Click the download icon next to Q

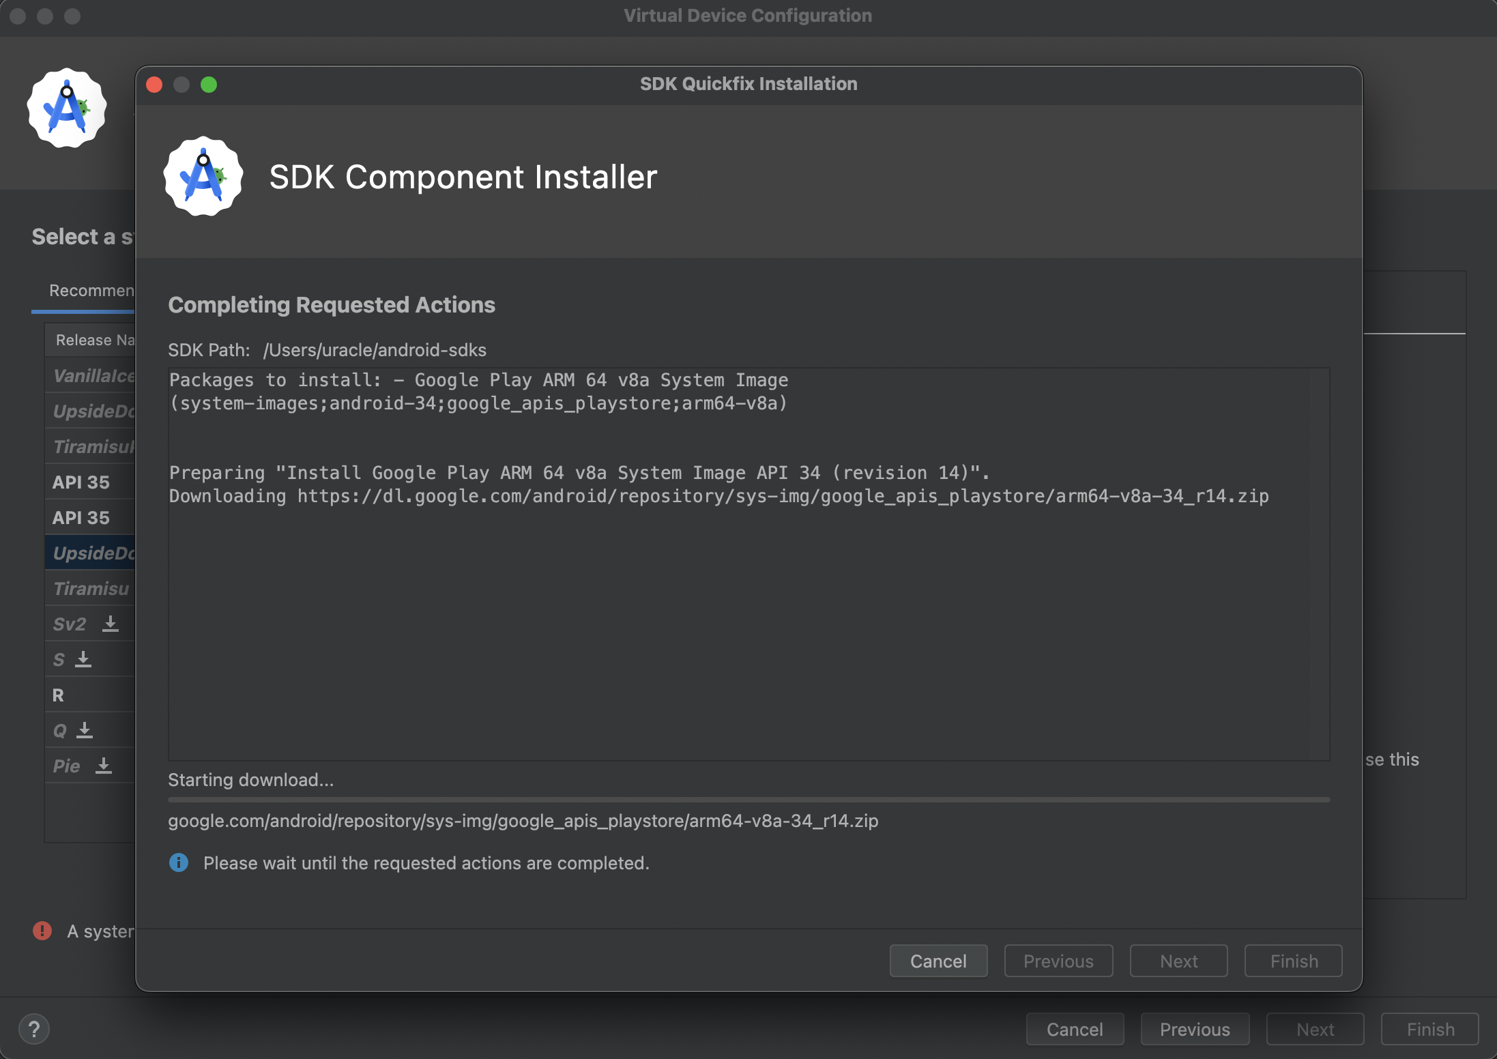click(x=85, y=730)
